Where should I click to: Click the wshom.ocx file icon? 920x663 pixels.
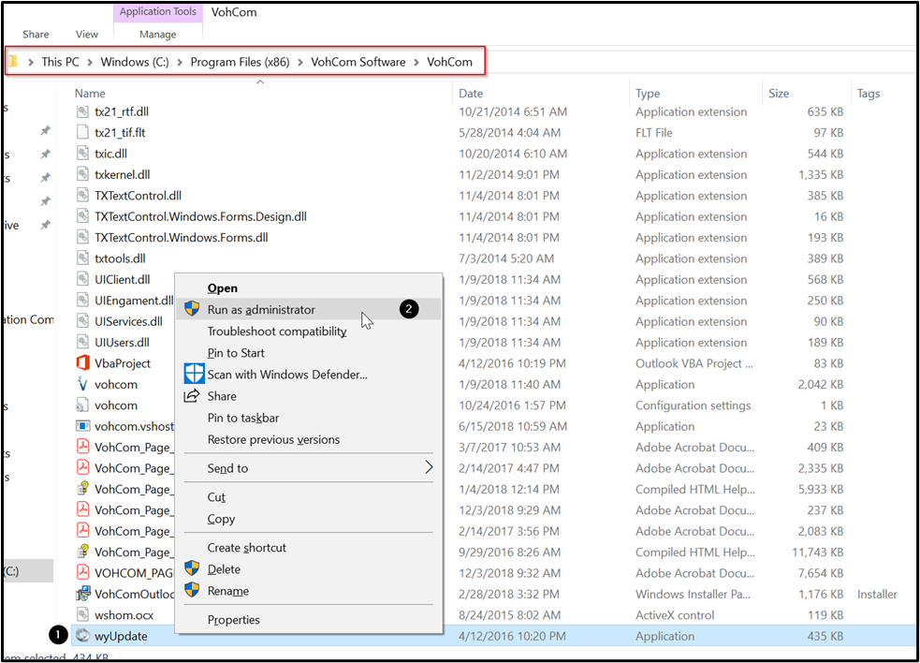tap(82, 615)
